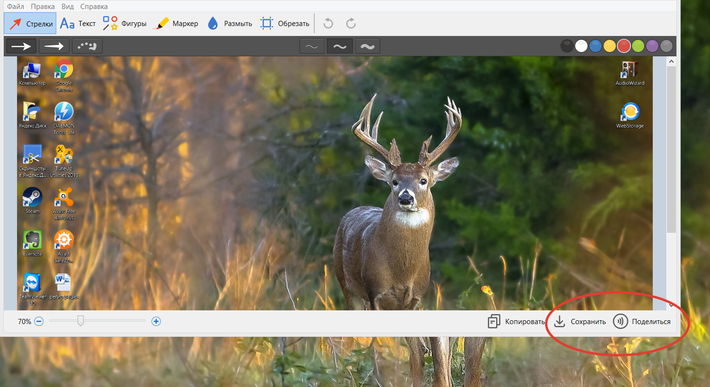The image size is (710, 387).
Task: Choose the Фигуры shapes tool
Action: pyautogui.click(x=125, y=24)
